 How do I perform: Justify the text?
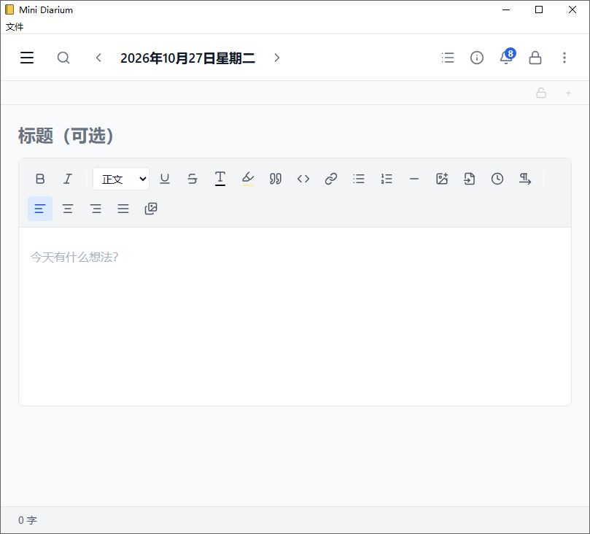pyautogui.click(x=123, y=209)
